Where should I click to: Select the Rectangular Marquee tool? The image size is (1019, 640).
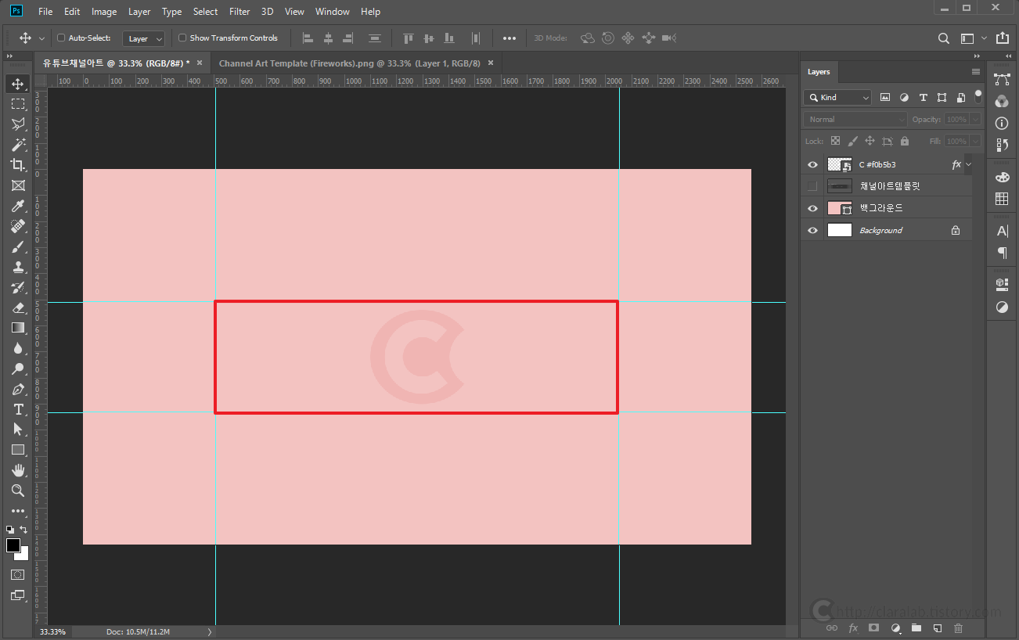(18, 104)
